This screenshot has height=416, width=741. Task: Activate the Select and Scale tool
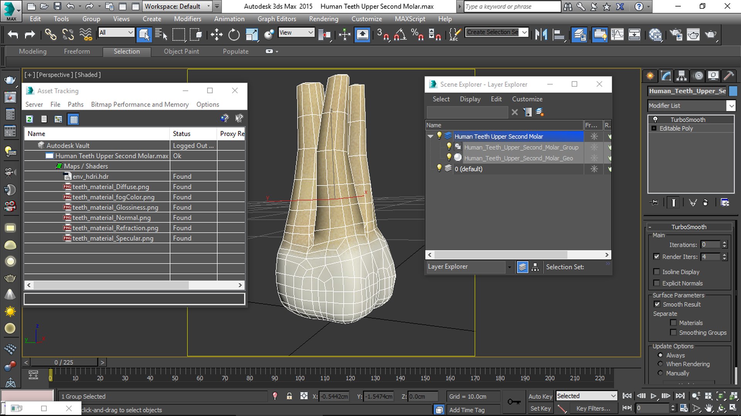(x=252, y=35)
